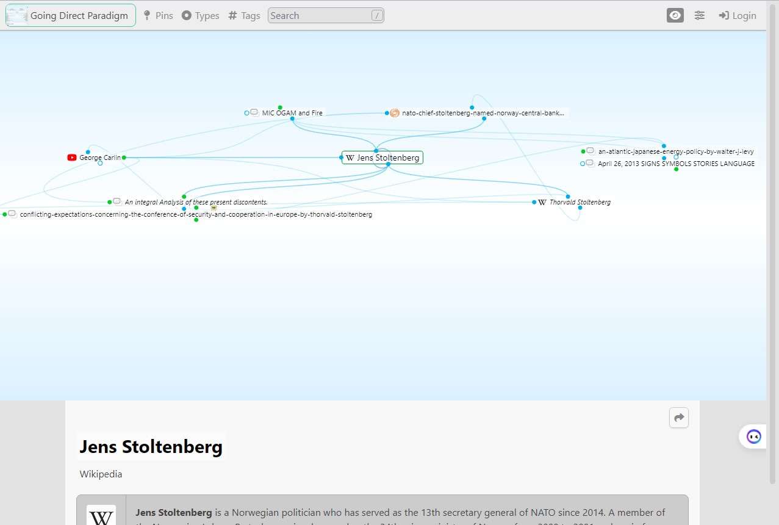Open the MIC OGAM and Fire node
This screenshot has height=525, width=779.
pyautogui.click(x=292, y=113)
